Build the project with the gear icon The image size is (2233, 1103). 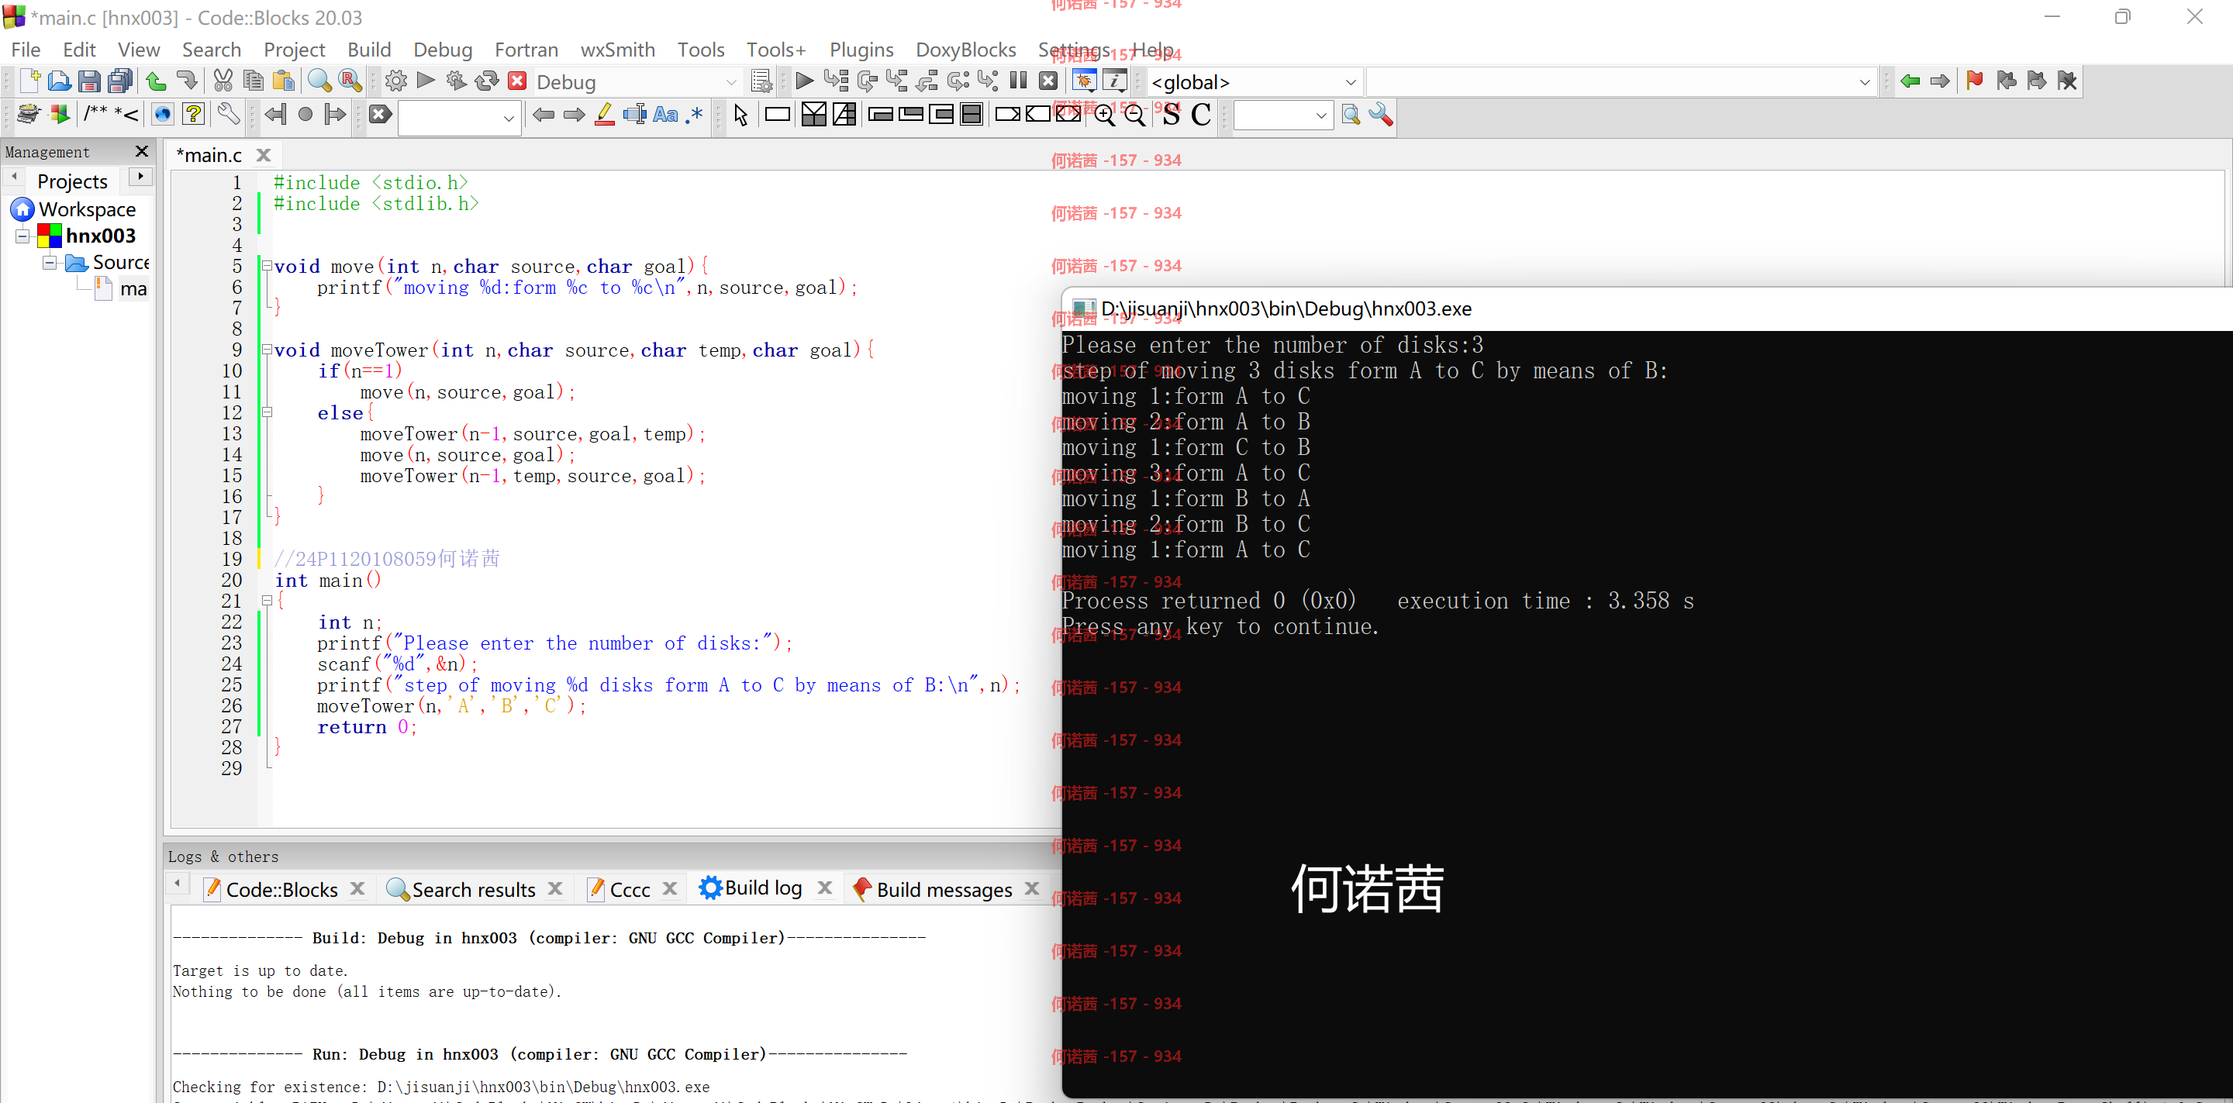[x=396, y=81]
